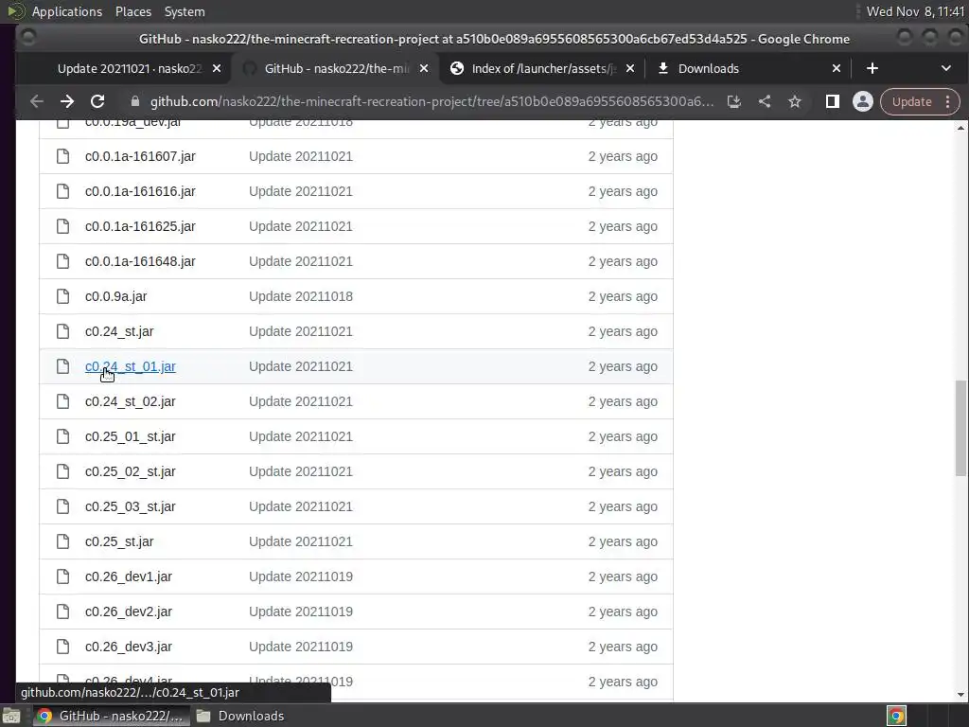This screenshot has width=969, height=727.
Task: Click the show desktop icon in taskbar
Action: 11,716
